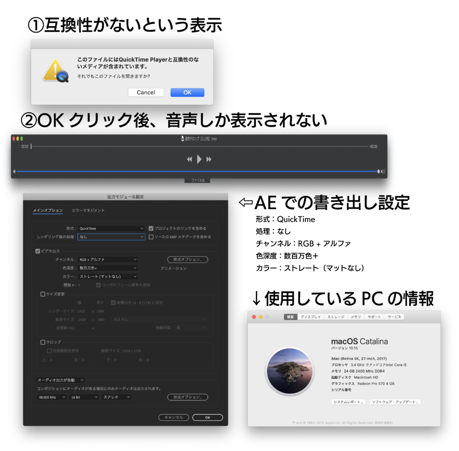Open カラーマネジメント tab
Viewport: 459px width, 451px height.
[88, 211]
